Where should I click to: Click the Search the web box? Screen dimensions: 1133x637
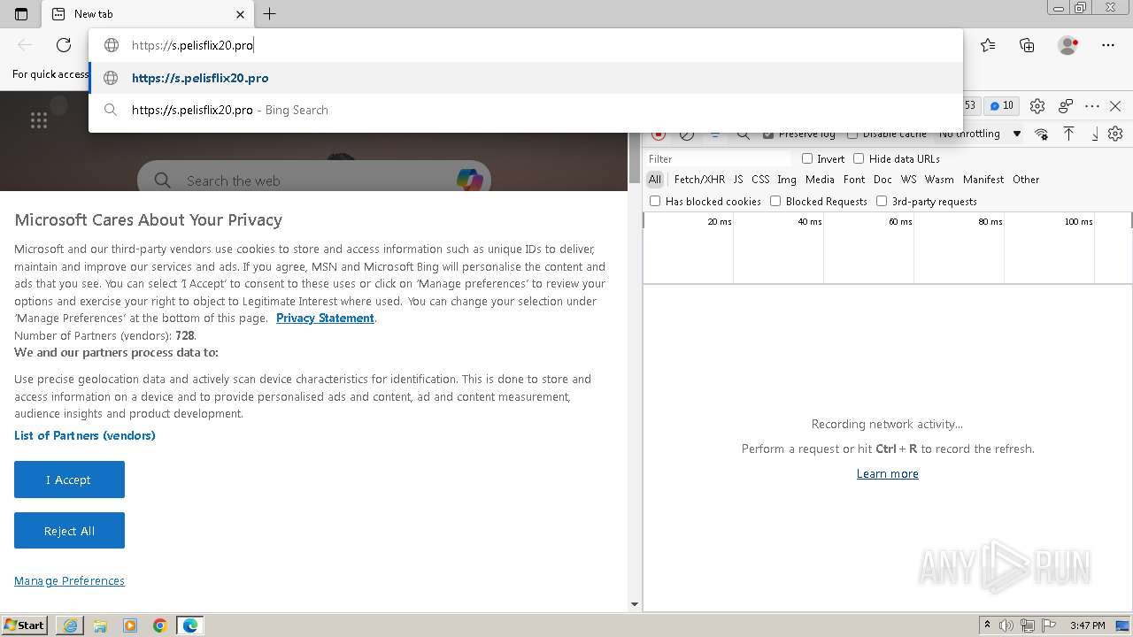click(314, 180)
